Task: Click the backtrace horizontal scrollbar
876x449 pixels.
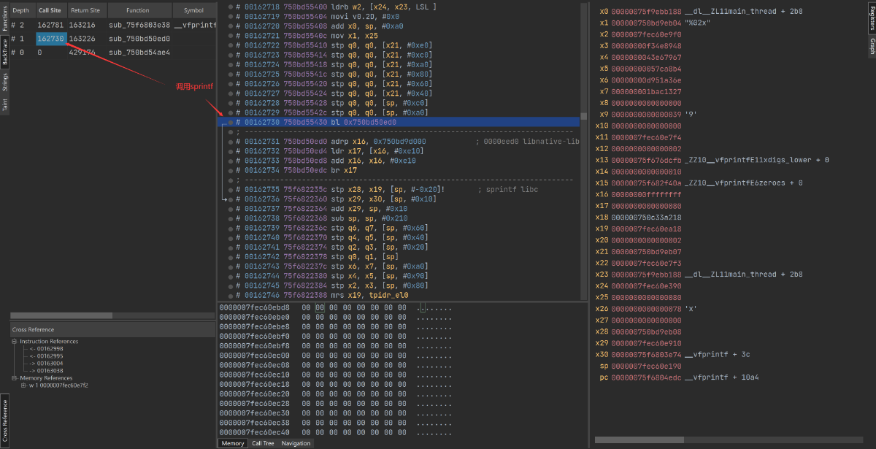Action: 61,315
